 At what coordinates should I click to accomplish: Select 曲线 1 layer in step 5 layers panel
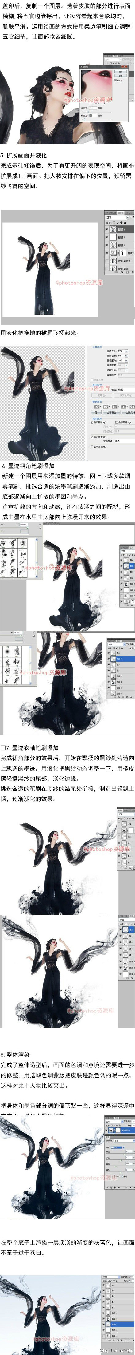coord(120,254)
